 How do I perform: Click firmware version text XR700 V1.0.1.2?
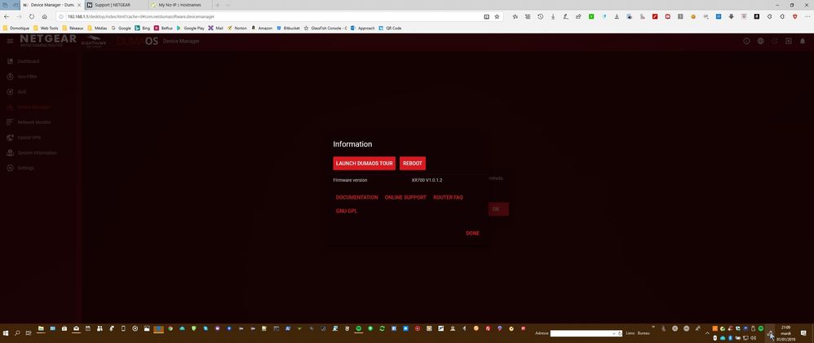tap(427, 180)
